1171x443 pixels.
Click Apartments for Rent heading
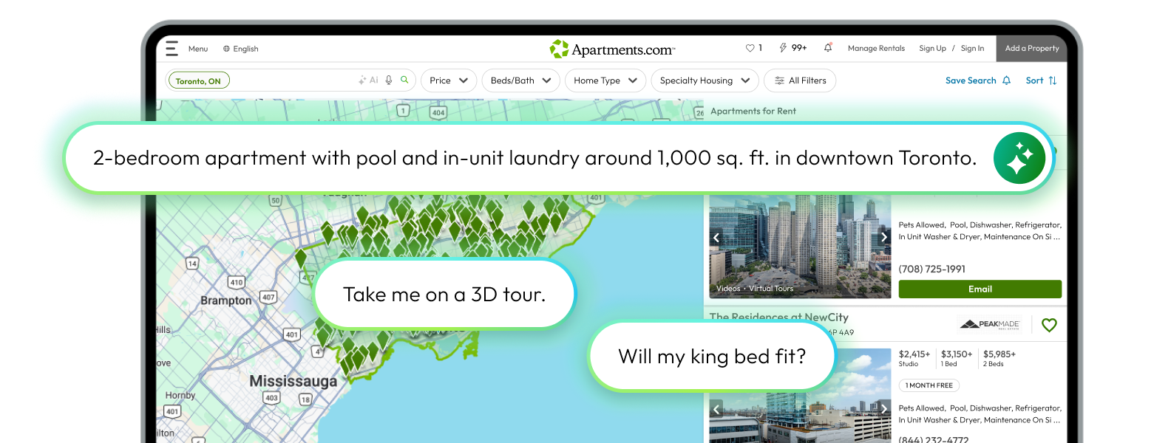click(x=753, y=111)
